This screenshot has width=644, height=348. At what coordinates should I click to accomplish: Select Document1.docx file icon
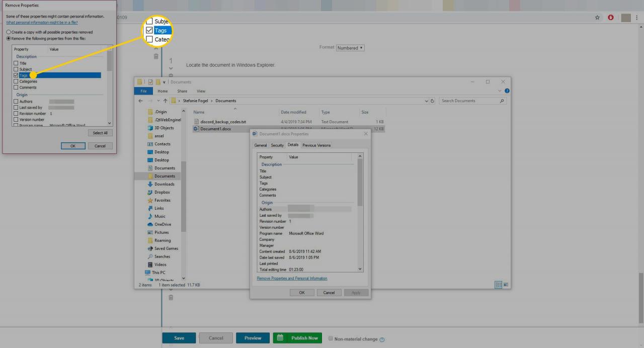pyautogui.click(x=197, y=129)
